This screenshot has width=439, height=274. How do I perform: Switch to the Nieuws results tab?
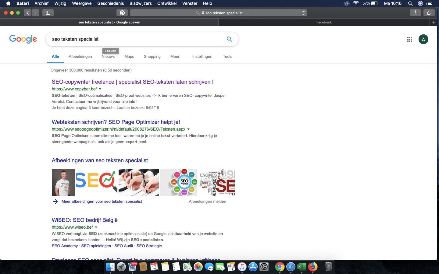point(108,57)
